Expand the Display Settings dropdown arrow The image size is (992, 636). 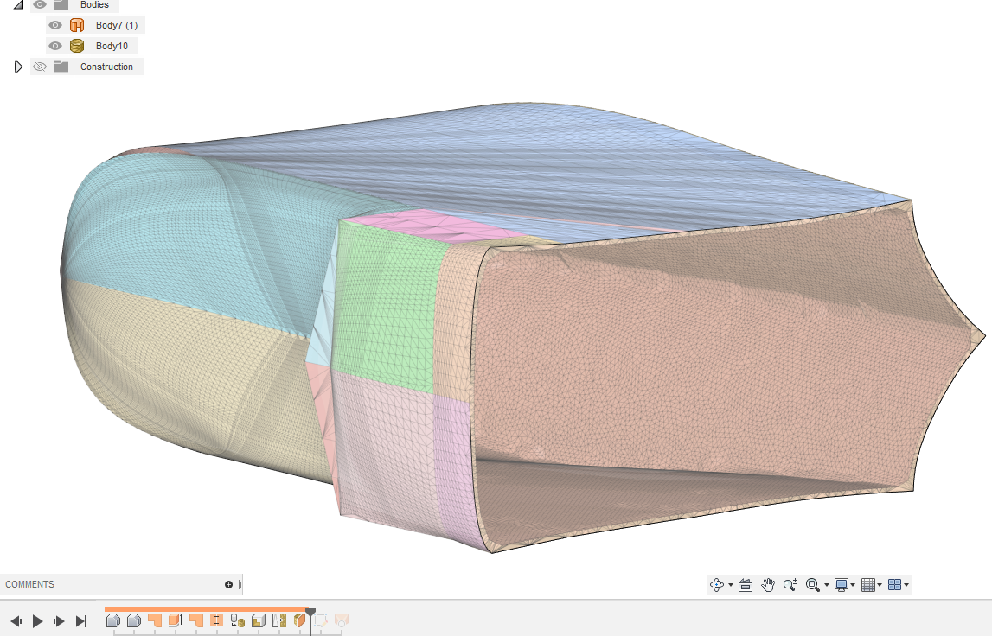pyautogui.click(x=853, y=585)
